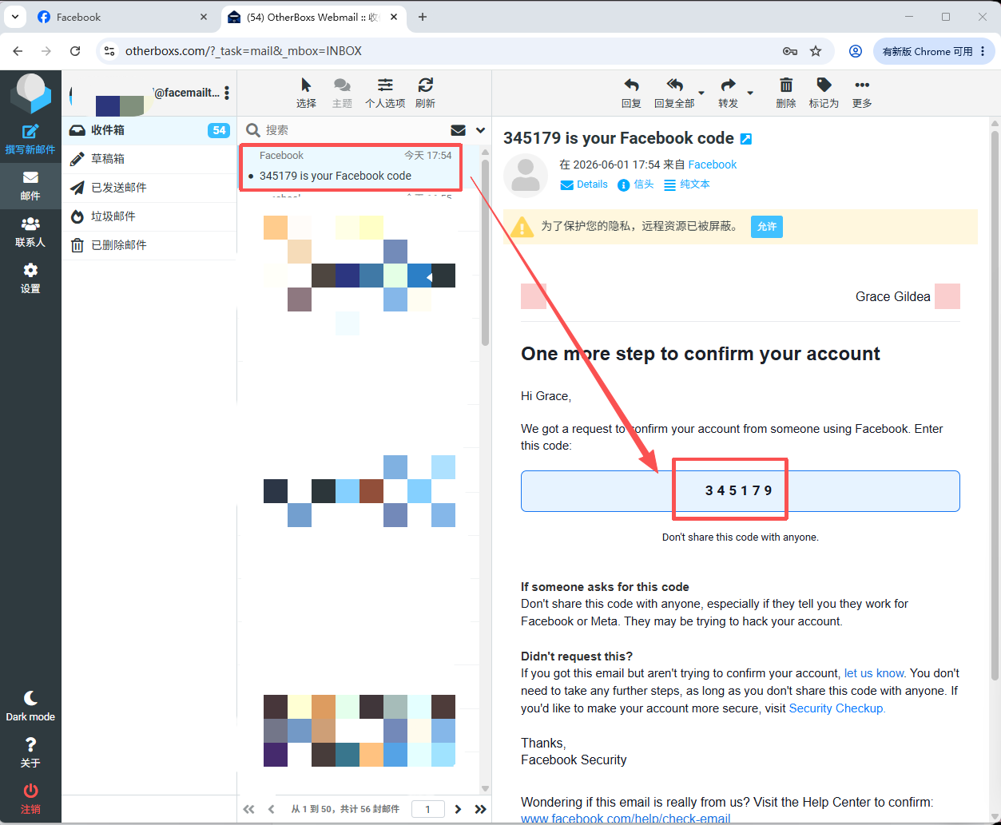The width and height of the screenshot is (1001, 825).
Task: Click the site information icon in address bar
Action: 110,51
